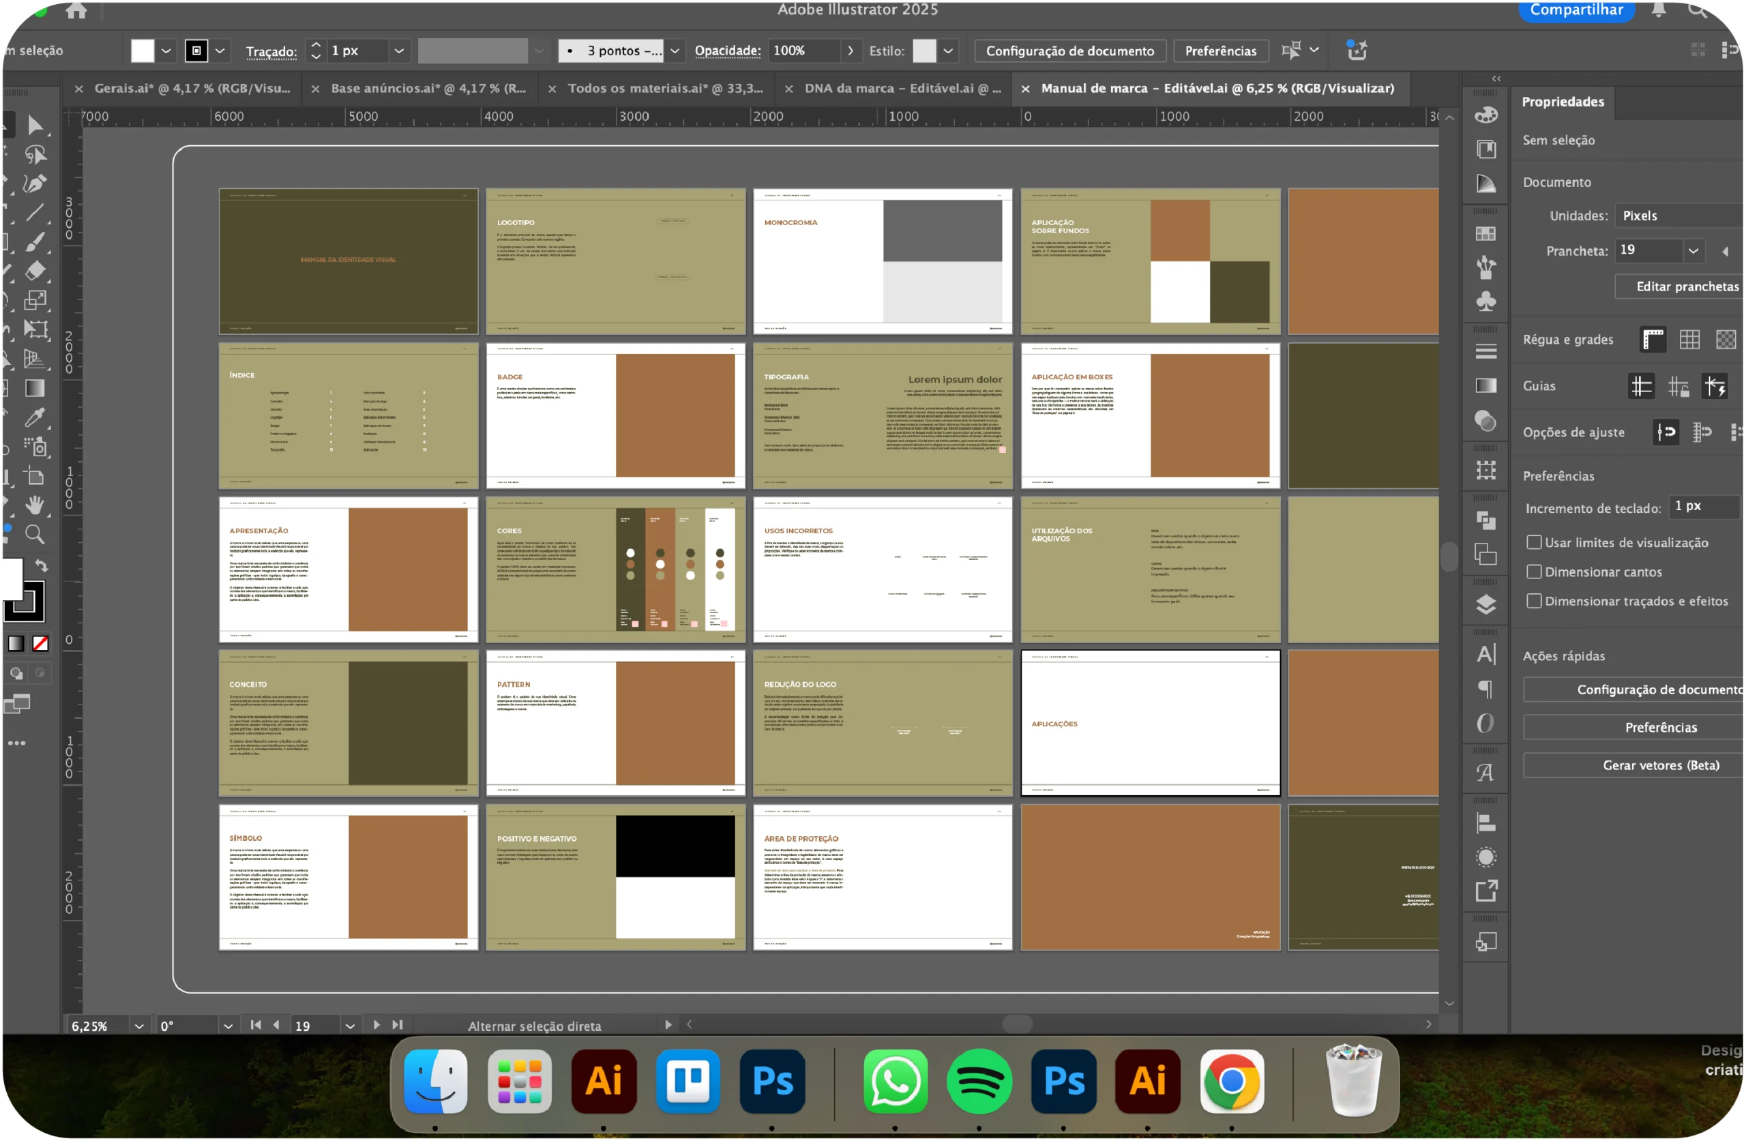Select the Gradient tool in toolbar
1746x1141 pixels.
point(35,388)
